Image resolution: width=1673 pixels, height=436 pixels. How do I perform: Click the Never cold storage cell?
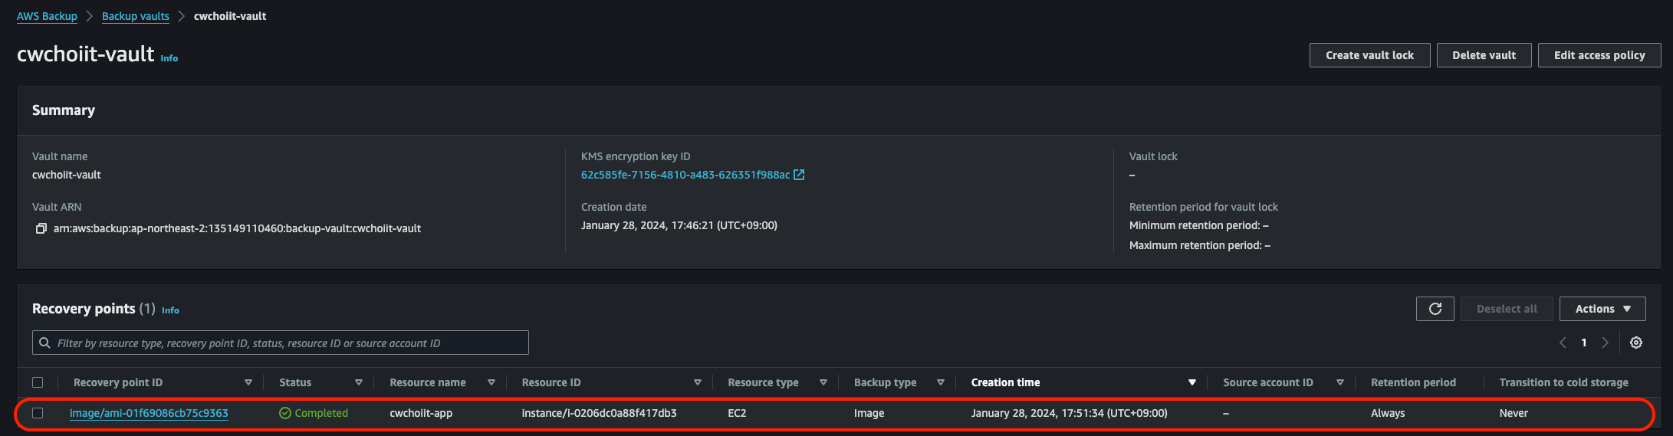(x=1514, y=413)
